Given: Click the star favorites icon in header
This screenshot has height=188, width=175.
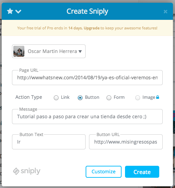Looking at the screenshot, I should click(10, 11).
